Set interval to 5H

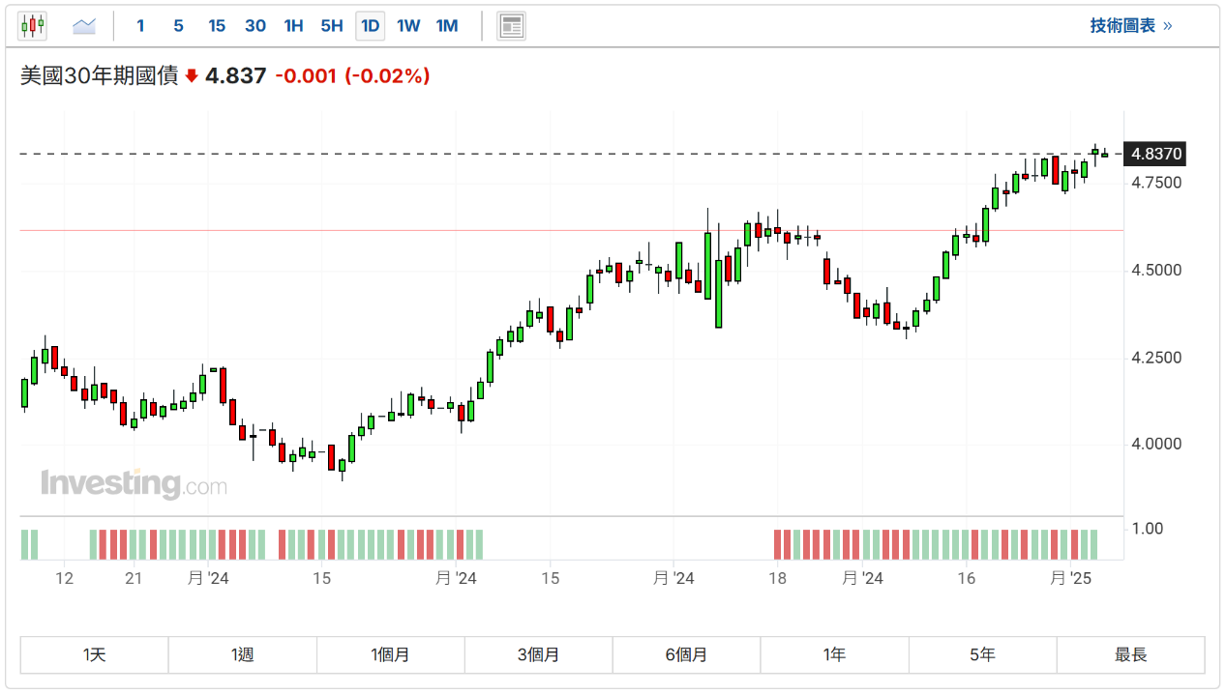point(332,26)
